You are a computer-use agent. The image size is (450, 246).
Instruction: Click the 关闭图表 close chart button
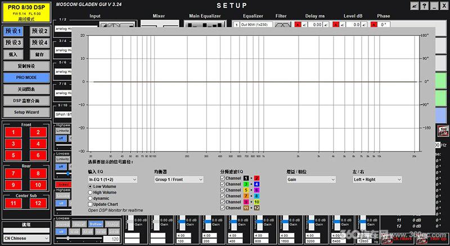(26, 89)
